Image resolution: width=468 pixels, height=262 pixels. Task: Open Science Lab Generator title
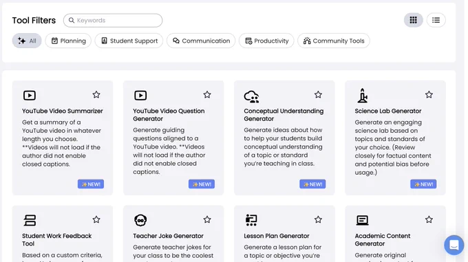click(x=388, y=111)
